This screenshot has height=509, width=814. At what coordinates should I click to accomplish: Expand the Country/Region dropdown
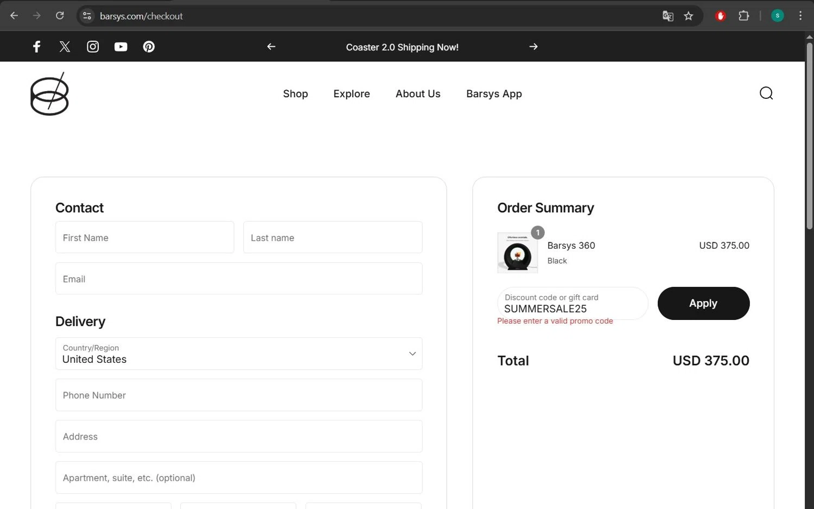pyautogui.click(x=239, y=354)
